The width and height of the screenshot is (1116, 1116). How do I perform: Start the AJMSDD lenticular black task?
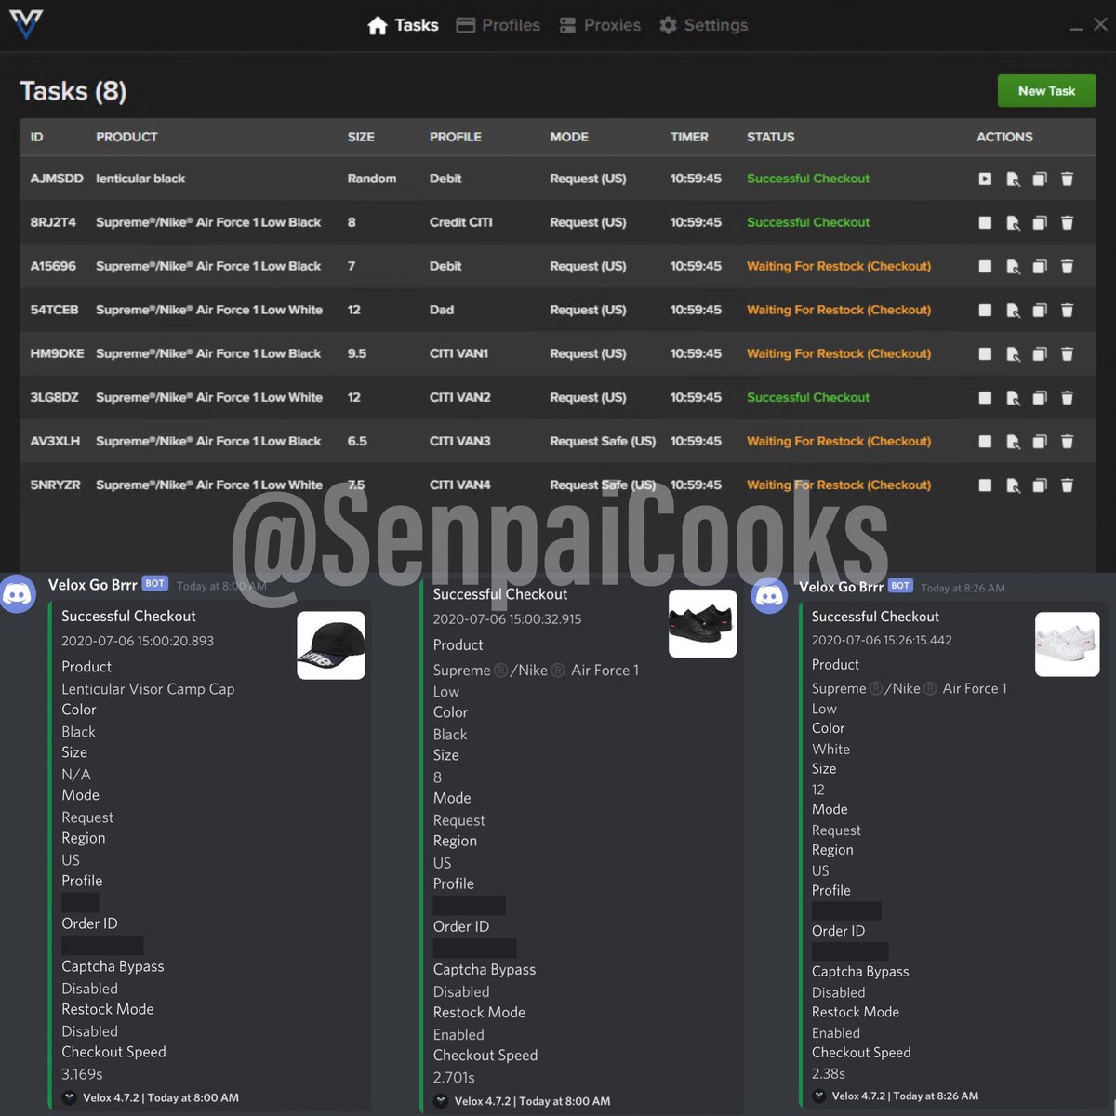click(985, 179)
